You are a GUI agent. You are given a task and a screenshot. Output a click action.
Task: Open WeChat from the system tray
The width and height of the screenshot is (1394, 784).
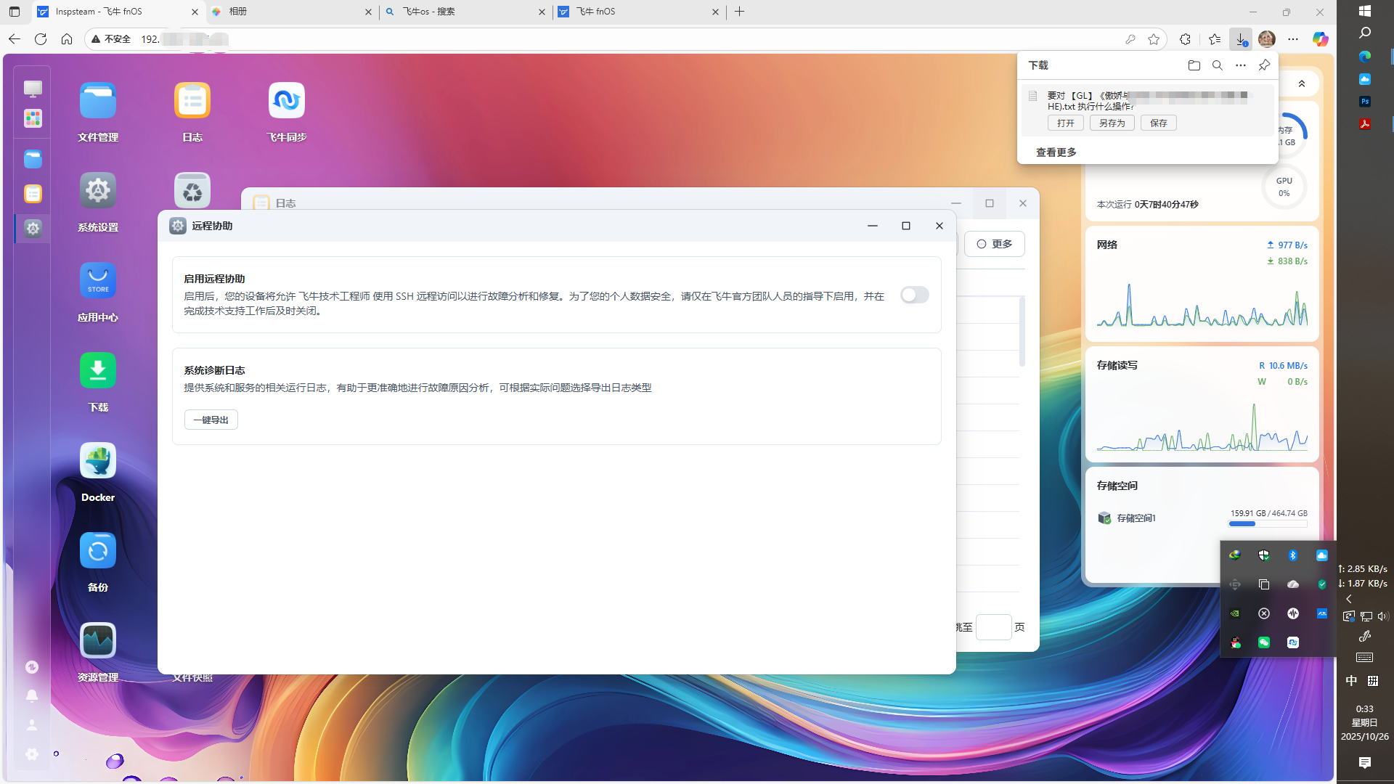[x=1264, y=642]
